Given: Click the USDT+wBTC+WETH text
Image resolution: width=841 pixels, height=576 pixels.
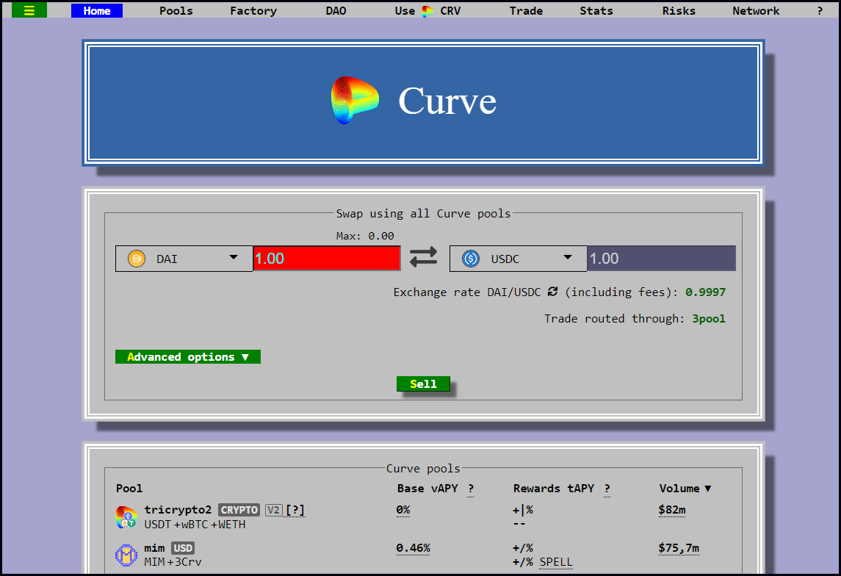Looking at the screenshot, I should point(195,525).
